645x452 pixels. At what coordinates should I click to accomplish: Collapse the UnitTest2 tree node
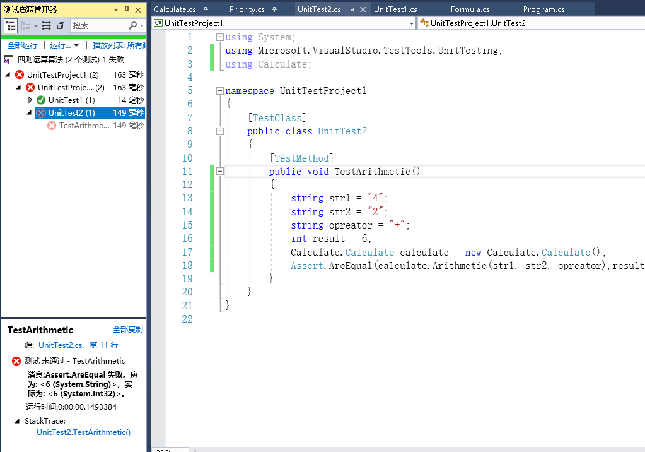point(30,113)
